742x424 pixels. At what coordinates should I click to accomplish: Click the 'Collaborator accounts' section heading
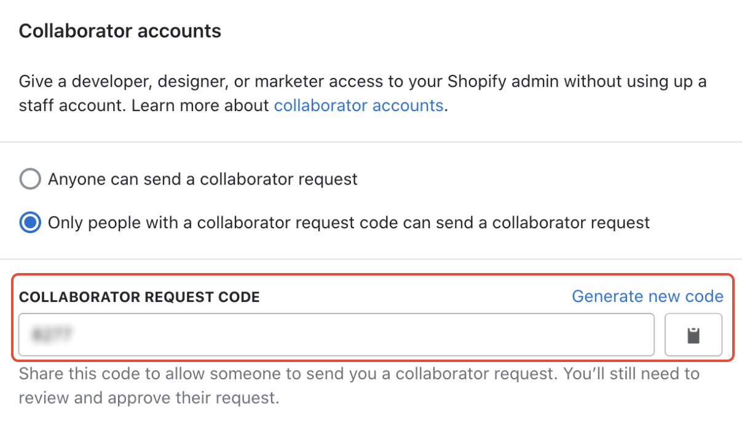pos(120,31)
